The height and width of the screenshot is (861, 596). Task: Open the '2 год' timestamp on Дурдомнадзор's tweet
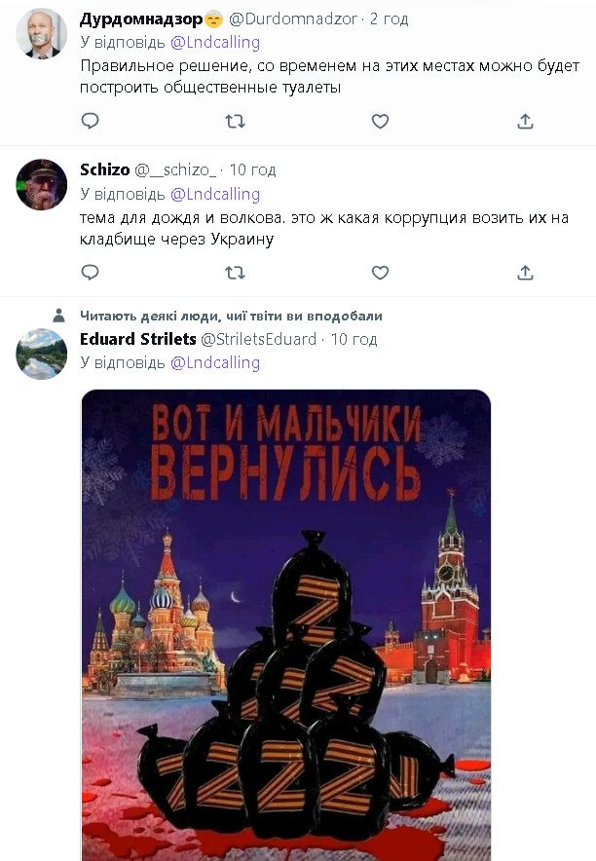coord(390,19)
